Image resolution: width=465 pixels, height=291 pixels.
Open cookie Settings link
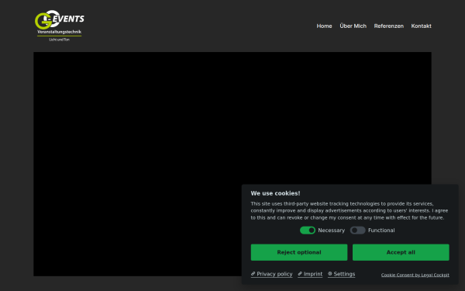pyautogui.click(x=341, y=274)
